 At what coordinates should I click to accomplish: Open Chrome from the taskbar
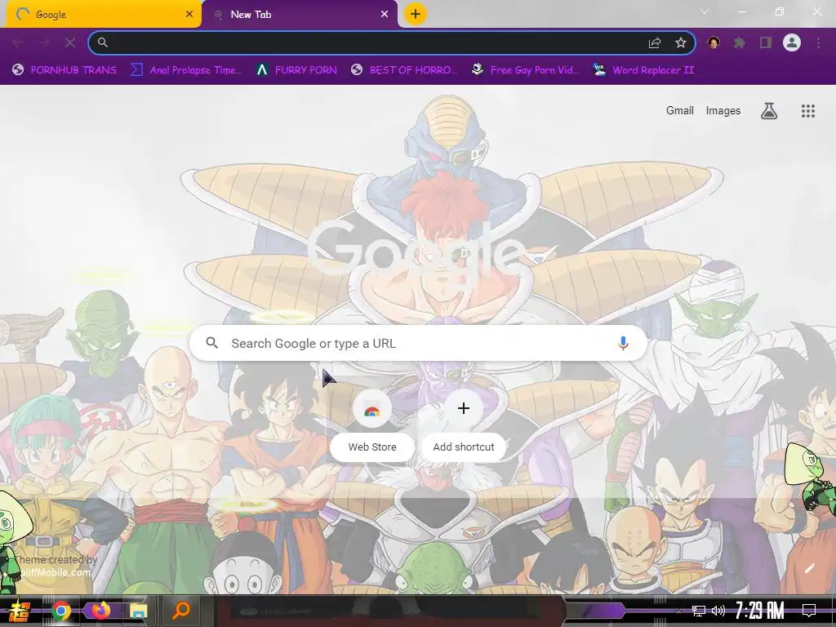[61, 611]
